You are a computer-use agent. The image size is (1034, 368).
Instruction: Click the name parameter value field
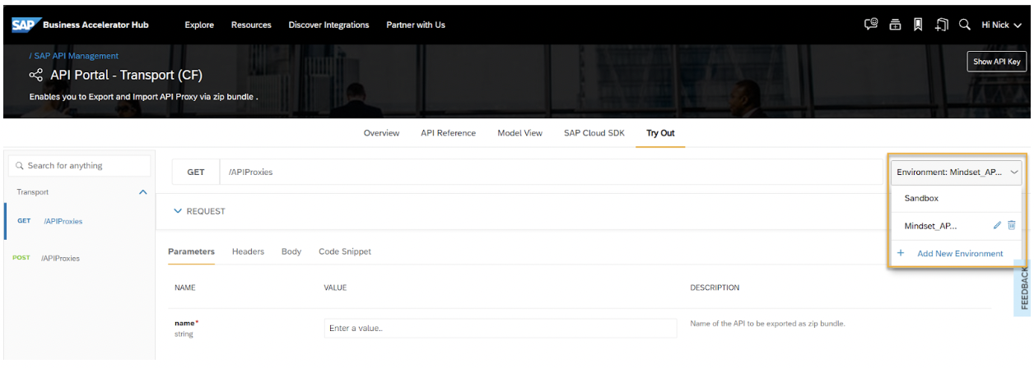point(501,328)
